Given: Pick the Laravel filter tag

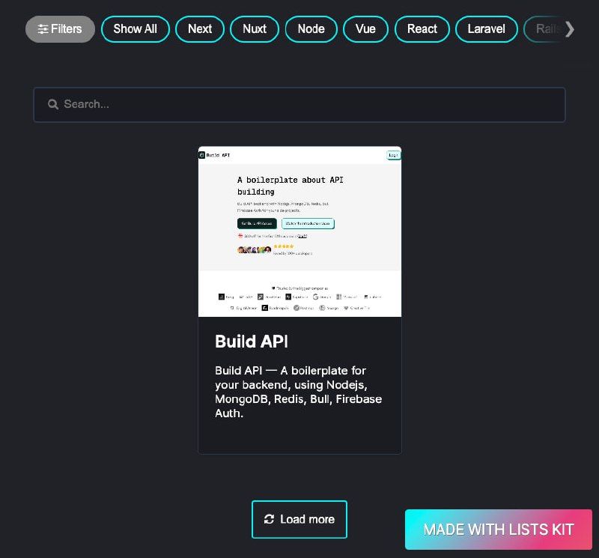Looking at the screenshot, I should pyautogui.click(x=486, y=29).
